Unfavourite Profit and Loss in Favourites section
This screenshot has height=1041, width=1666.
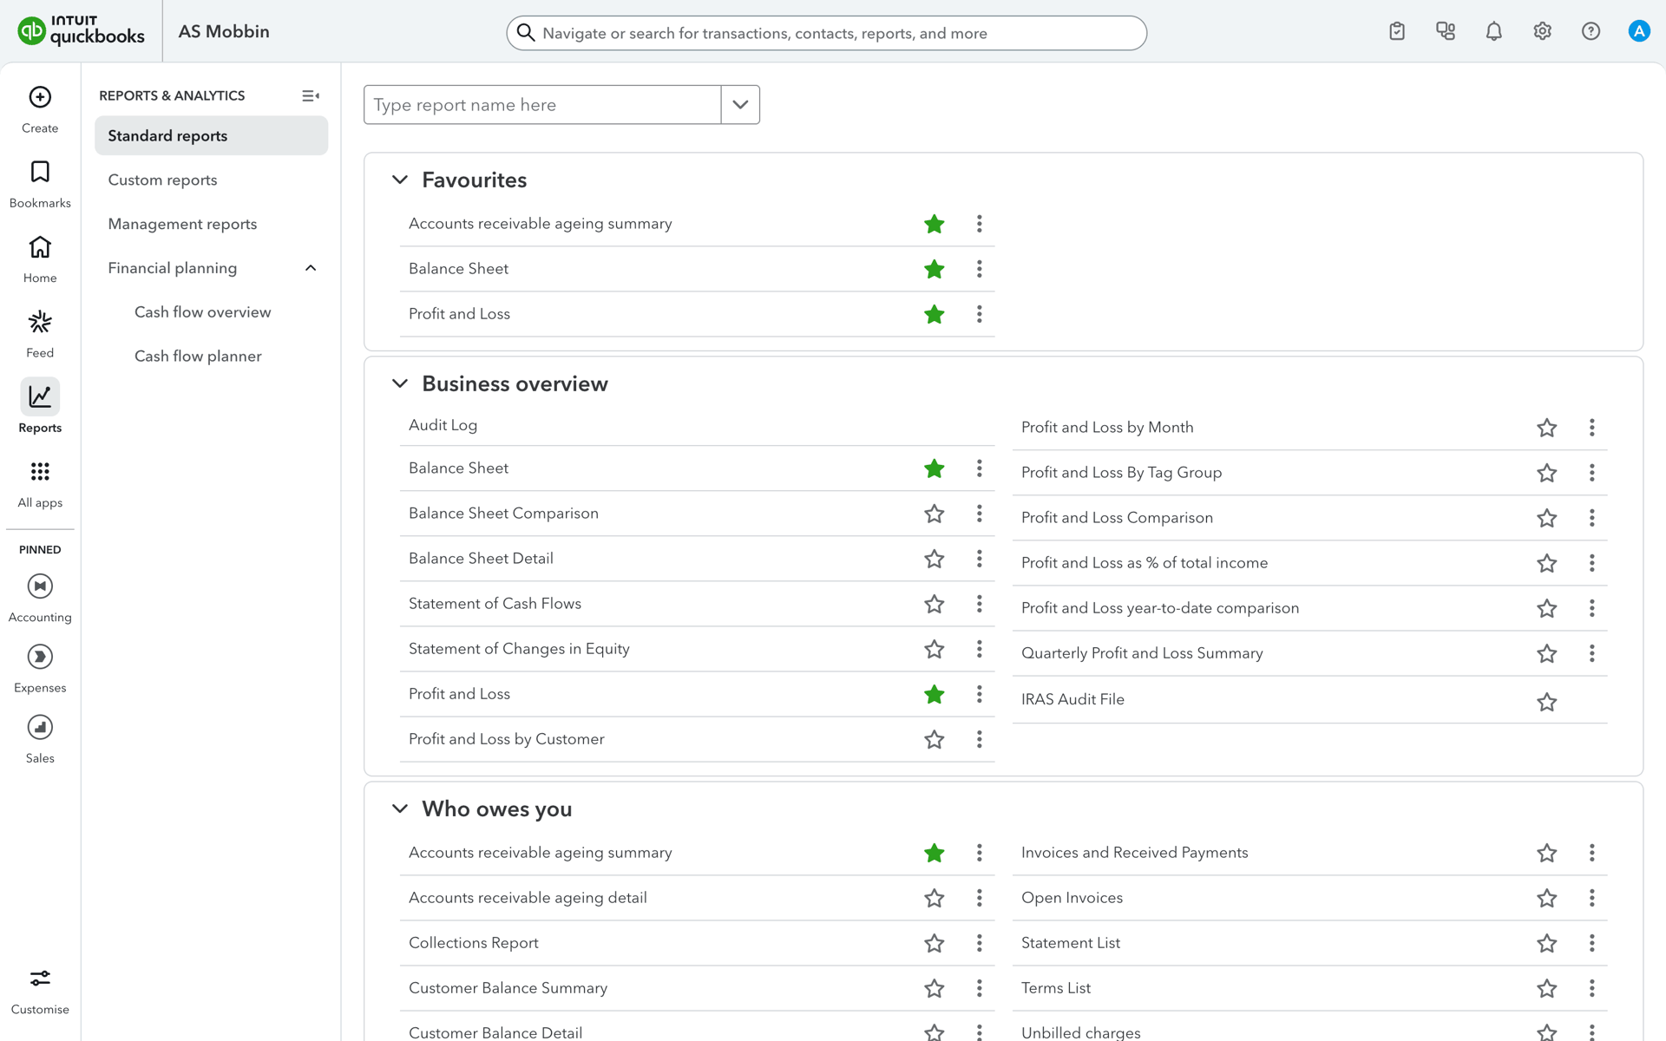tap(935, 314)
